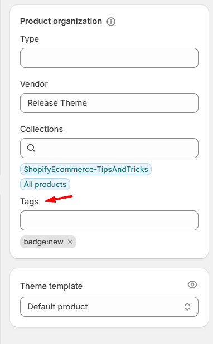Click into the Collections search box
Viewport: 213px width, 344px height.
point(109,148)
